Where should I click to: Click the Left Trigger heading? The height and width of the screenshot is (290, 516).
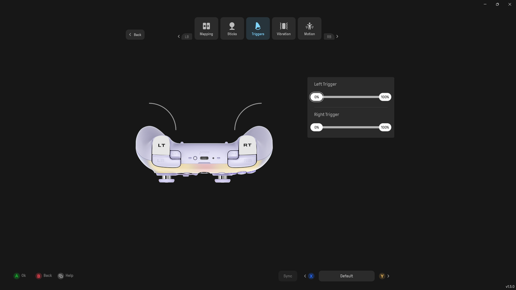click(325, 84)
